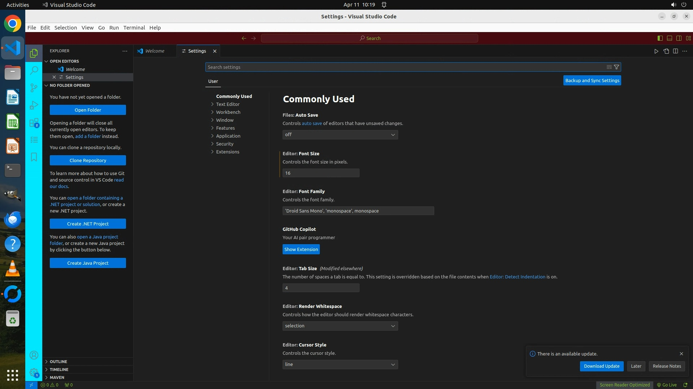
Task: Expand the Text Editor settings category
Action: click(x=227, y=104)
